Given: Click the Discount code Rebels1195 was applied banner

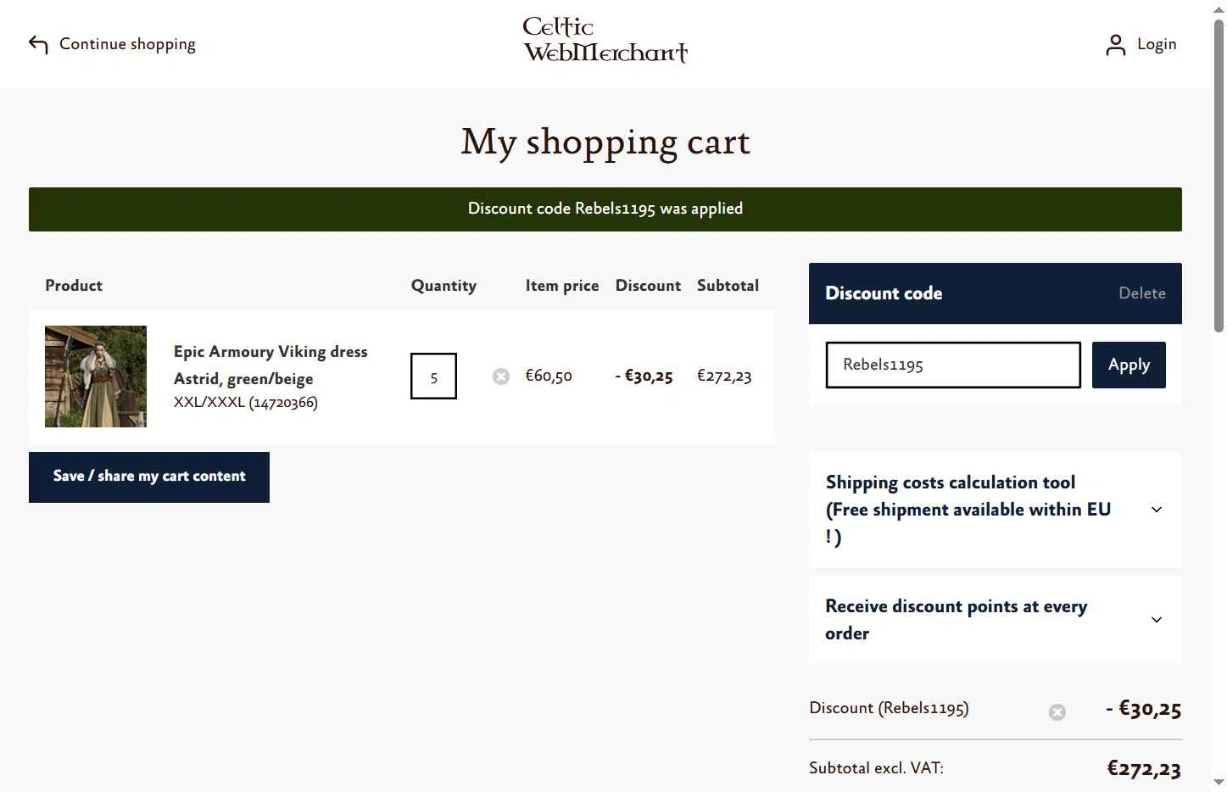Looking at the screenshot, I should click(605, 209).
